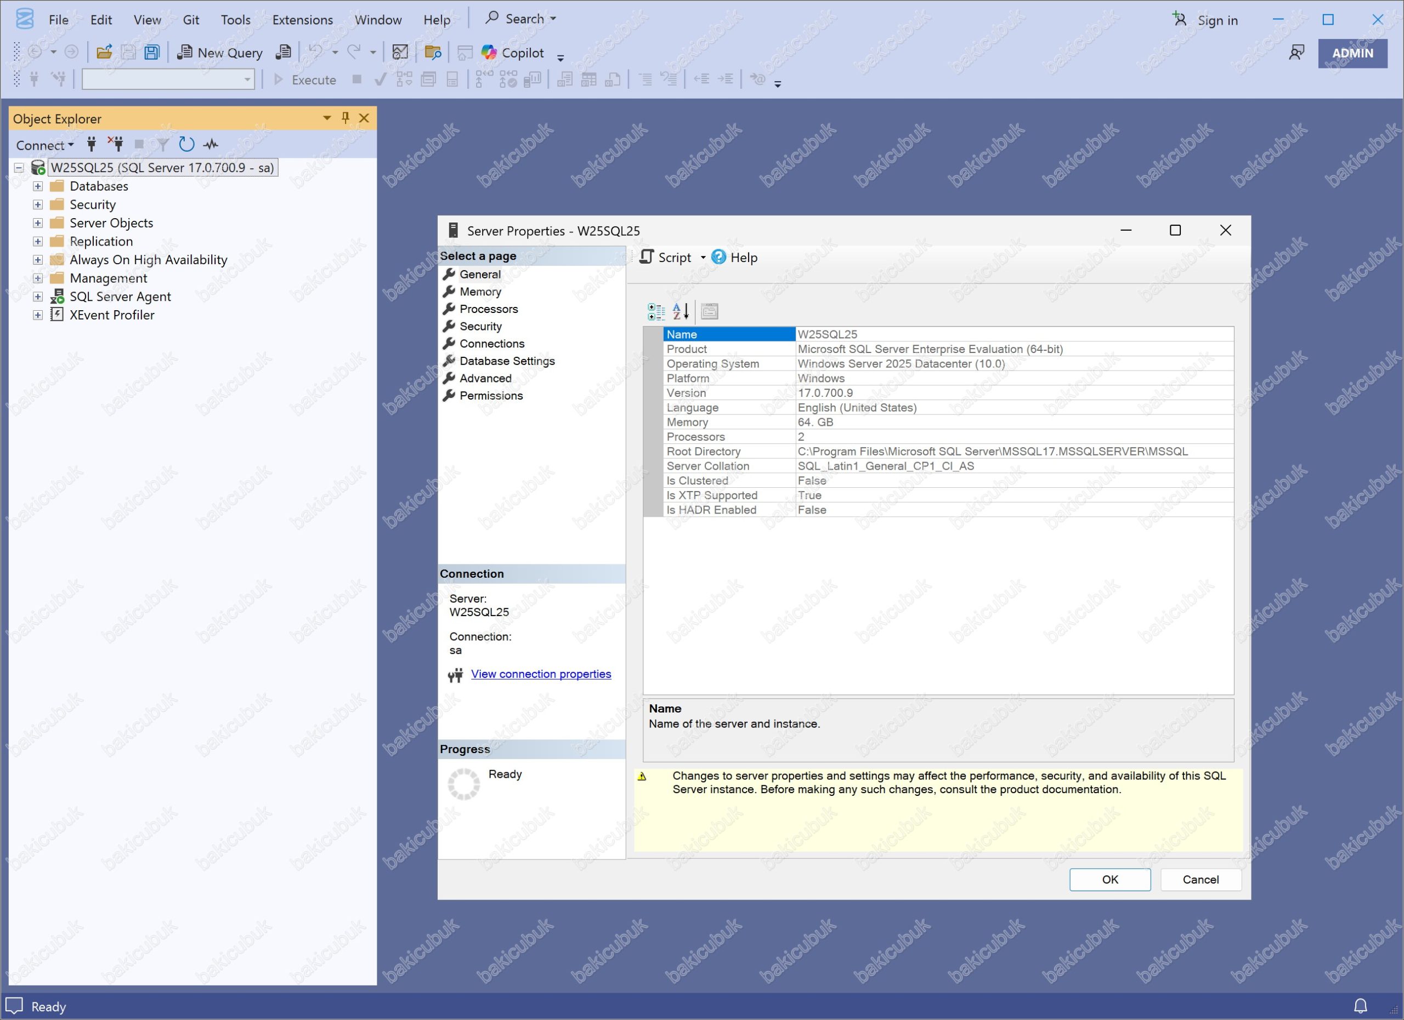Click the Help button in Server Properties
The width and height of the screenshot is (1404, 1020).
click(734, 257)
